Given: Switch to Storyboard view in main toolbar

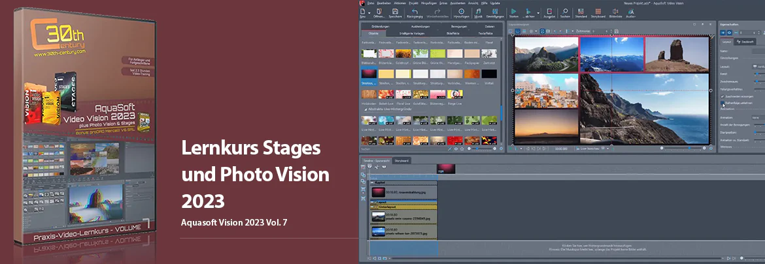Looking at the screenshot, I should click(598, 12).
